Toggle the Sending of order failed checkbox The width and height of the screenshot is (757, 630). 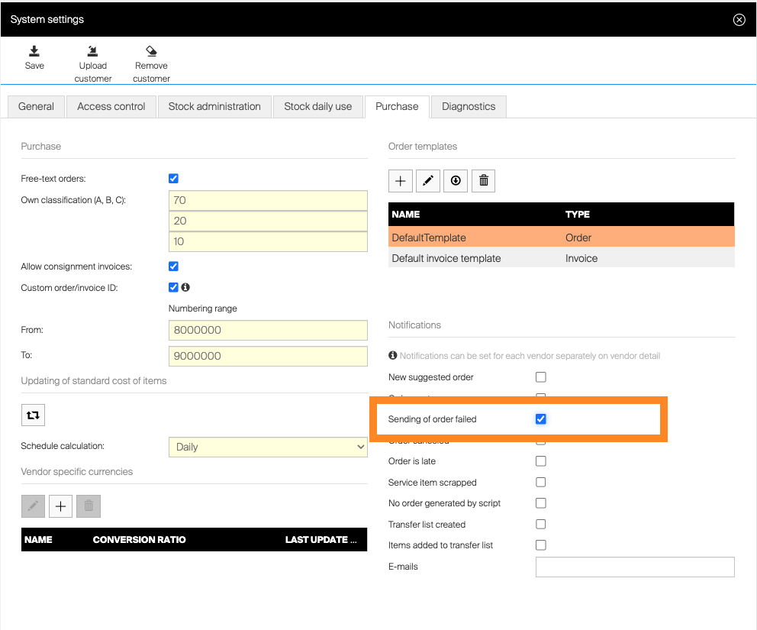(541, 419)
